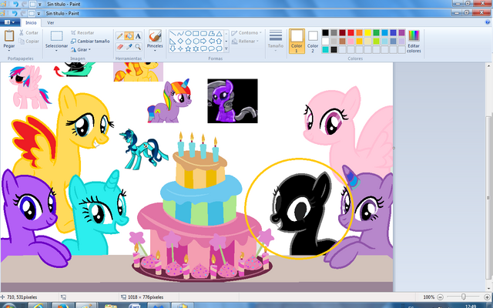Choose the bright red palette swatch
493x308 pixels.
click(x=351, y=32)
